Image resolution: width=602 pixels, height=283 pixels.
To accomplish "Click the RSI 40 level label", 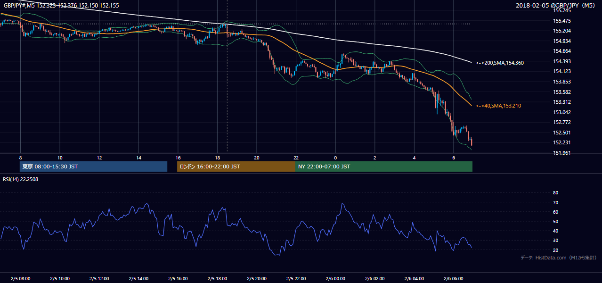I will [555, 231].
